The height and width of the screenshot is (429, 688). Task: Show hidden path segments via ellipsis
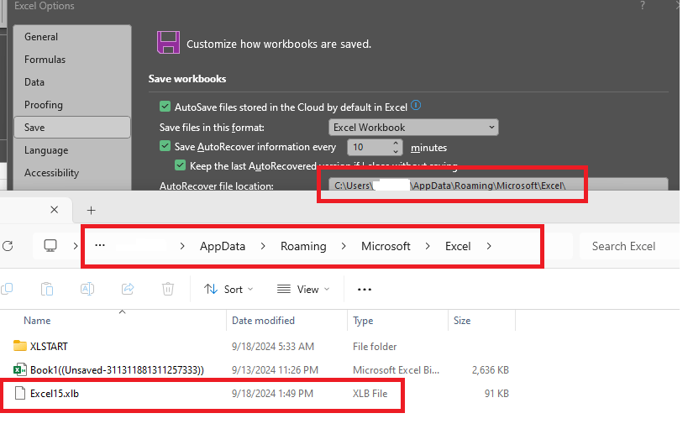100,245
